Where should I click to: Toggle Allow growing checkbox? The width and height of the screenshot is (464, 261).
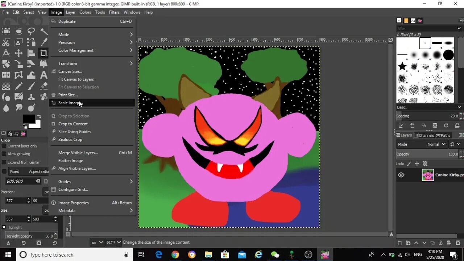(4, 154)
